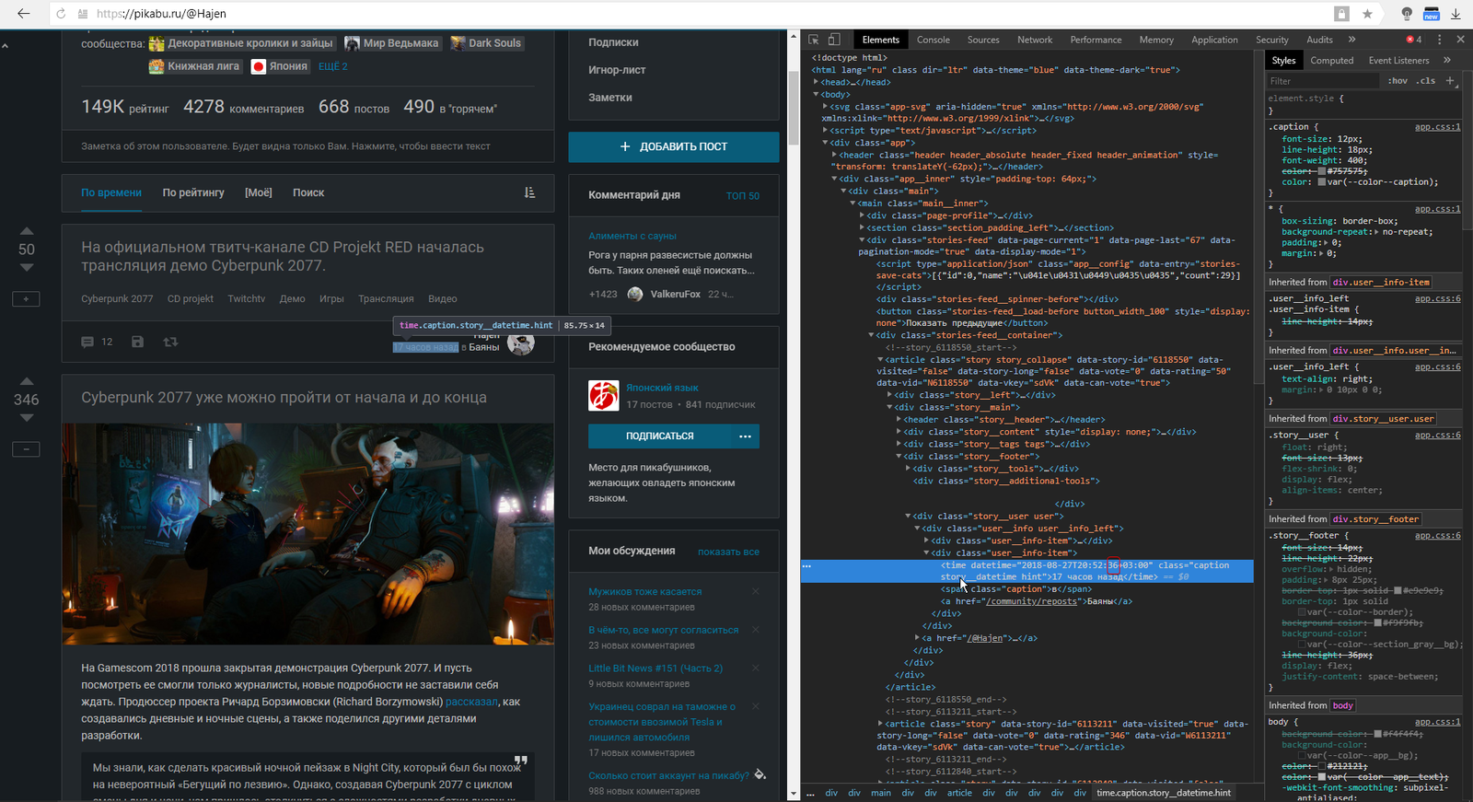This screenshot has height=802, width=1473.
Task: Click the #757575 color swatch in Styles
Action: click(1322, 171)
